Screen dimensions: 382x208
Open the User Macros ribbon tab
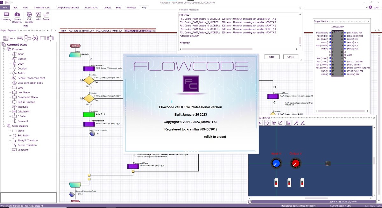91,7
